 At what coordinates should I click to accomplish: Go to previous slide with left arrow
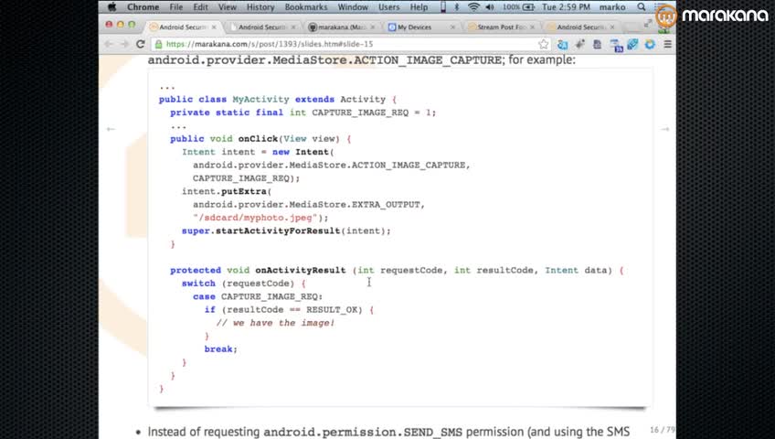tap(111, 129)
